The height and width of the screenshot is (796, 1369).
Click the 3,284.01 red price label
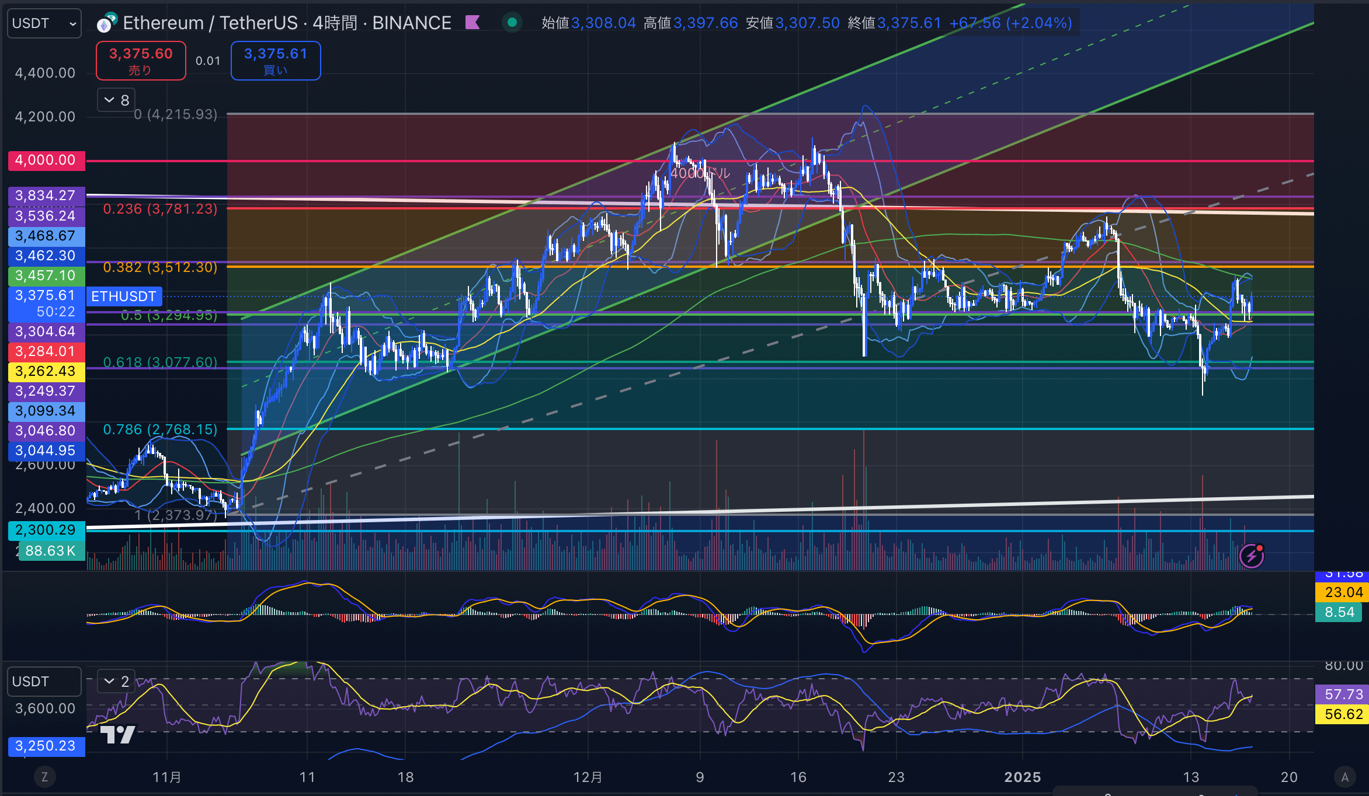(x=46, y=351)
